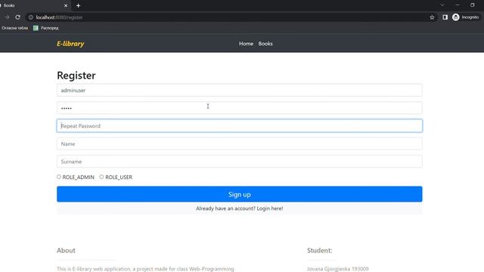Click the Name input field
This screenshot has height=272, width=484.
click(240, 144)
